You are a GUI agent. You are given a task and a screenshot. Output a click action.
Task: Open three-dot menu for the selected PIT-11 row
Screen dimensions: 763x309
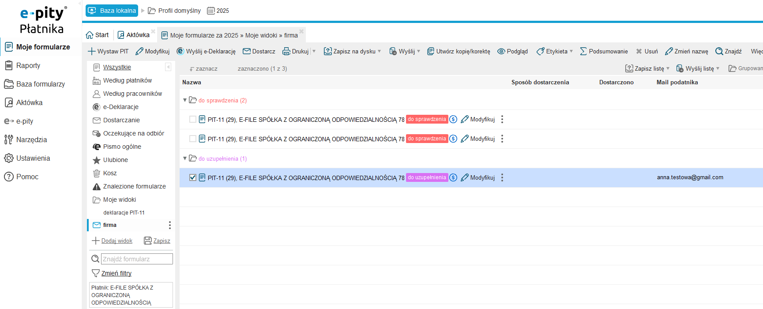502,177
